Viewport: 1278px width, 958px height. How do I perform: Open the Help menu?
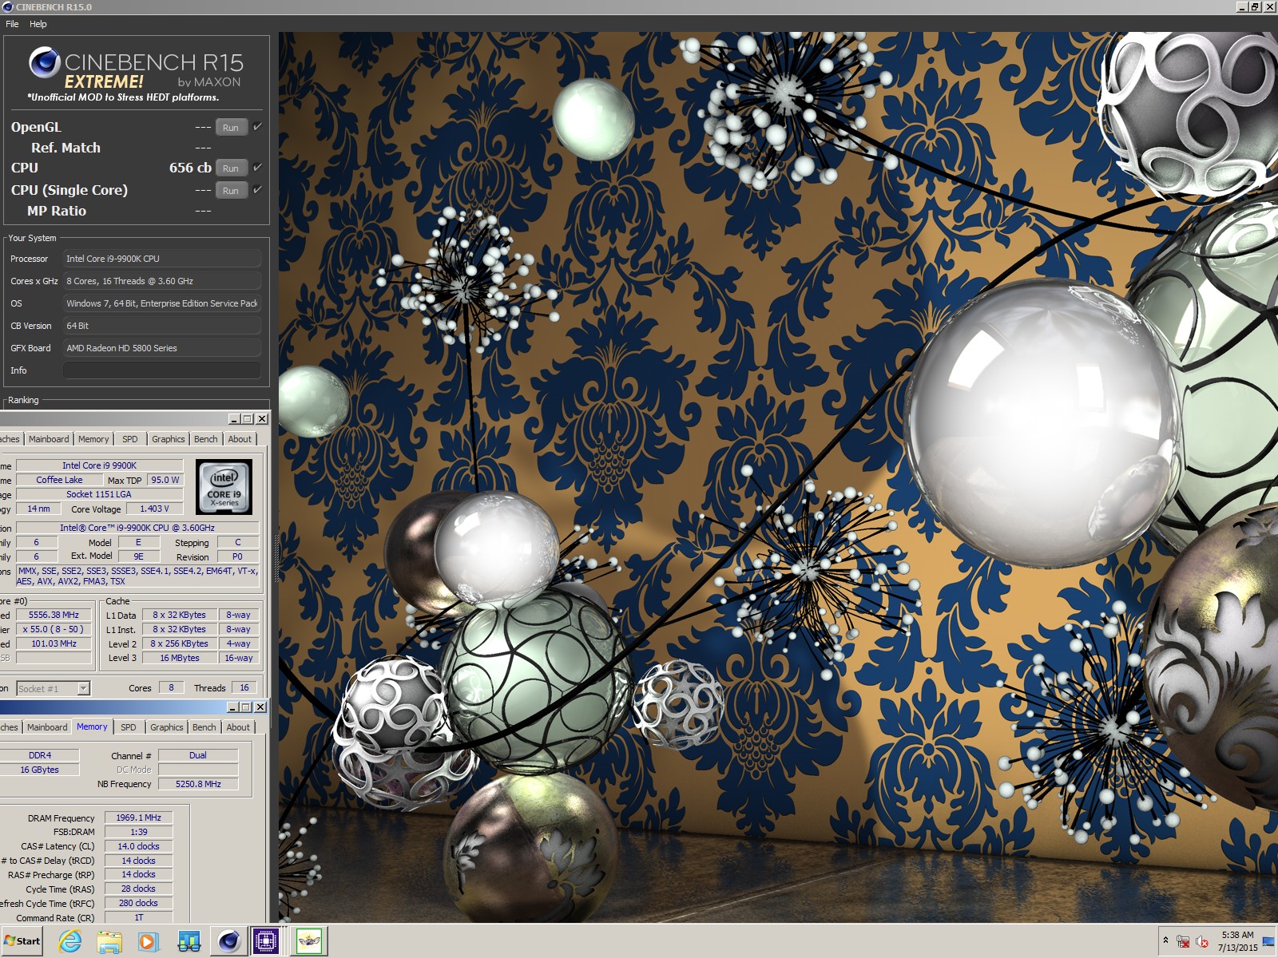coord(38,24)
